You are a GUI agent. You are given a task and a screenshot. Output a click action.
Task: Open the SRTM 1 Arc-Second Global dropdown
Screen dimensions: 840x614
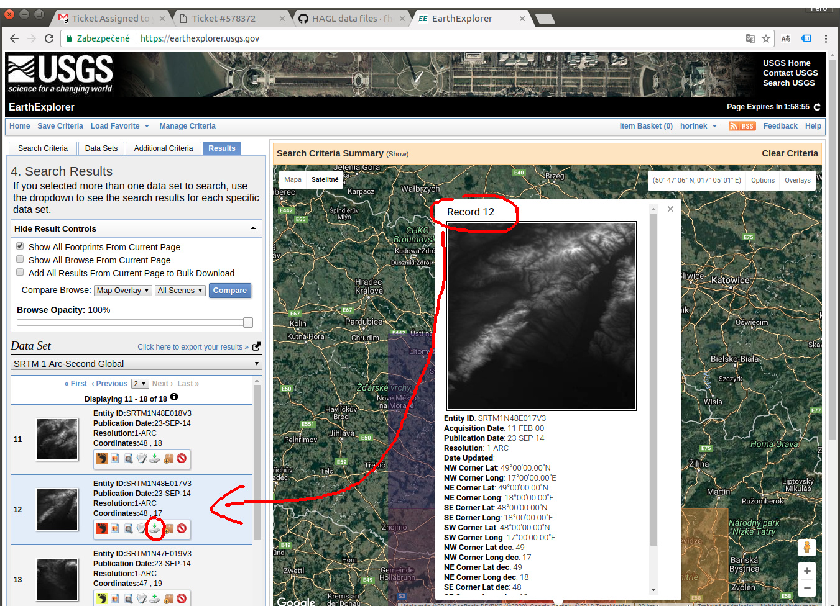(136, 363)
